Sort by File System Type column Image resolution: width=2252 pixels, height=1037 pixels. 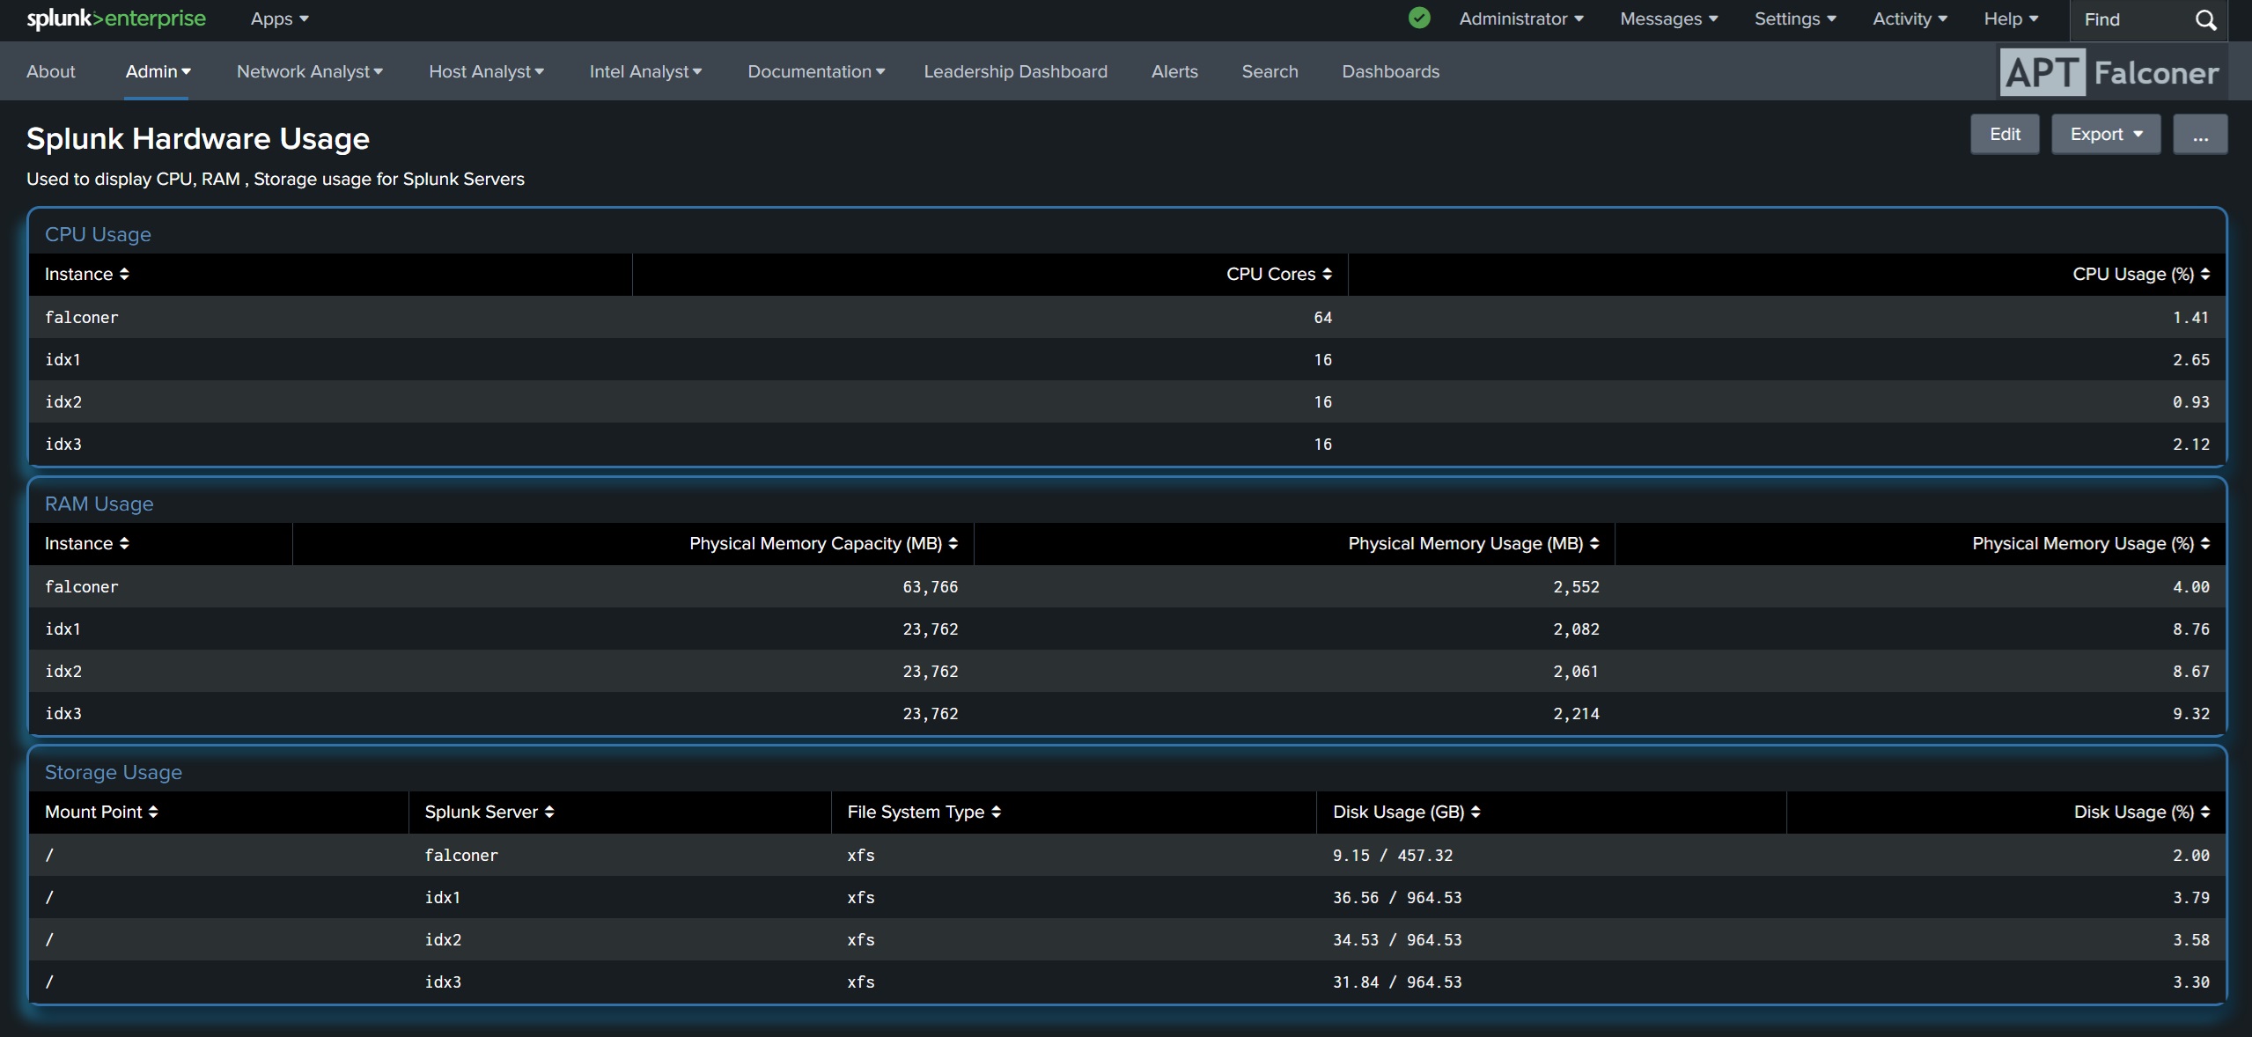click(x=924, y=813)
